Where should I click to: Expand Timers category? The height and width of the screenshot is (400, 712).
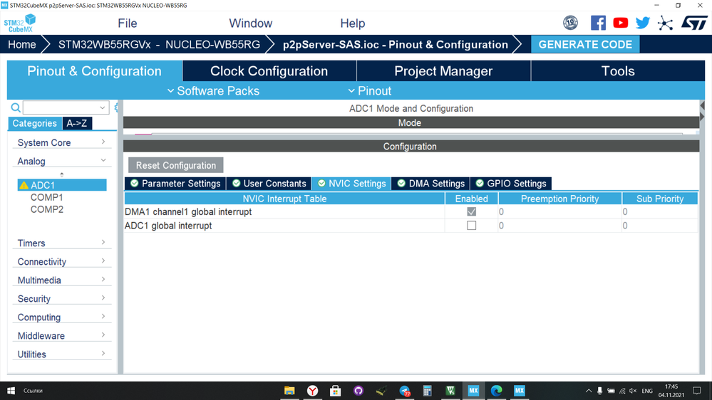point(62,243)
